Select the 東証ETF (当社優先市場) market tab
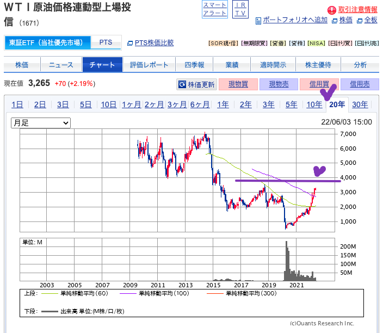Image resolution: width=383 pixels, height=333 pixels. 47,43
